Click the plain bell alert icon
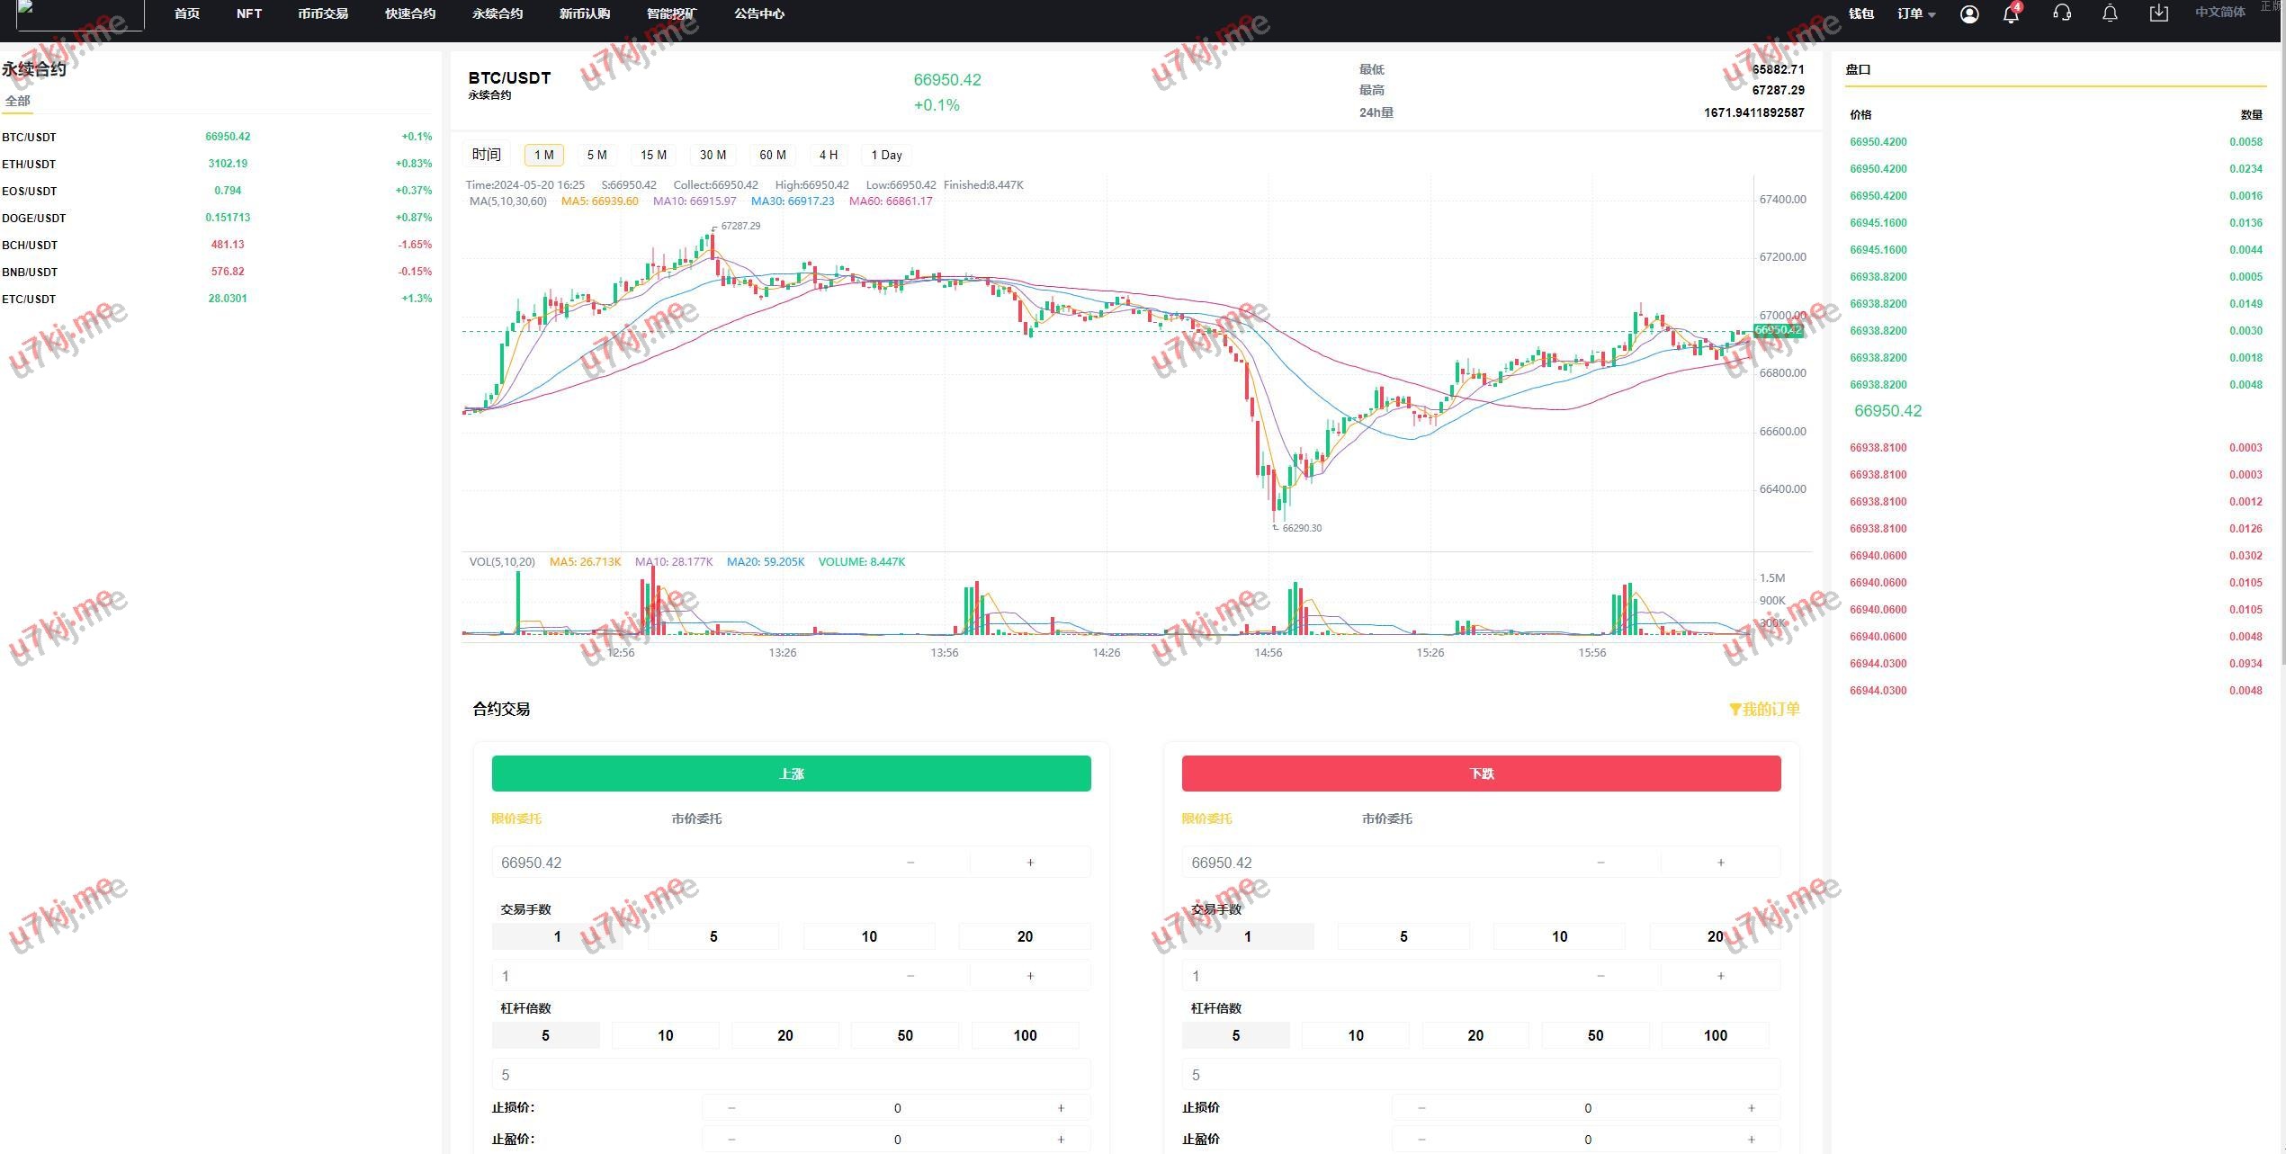 pos(2110,13)
